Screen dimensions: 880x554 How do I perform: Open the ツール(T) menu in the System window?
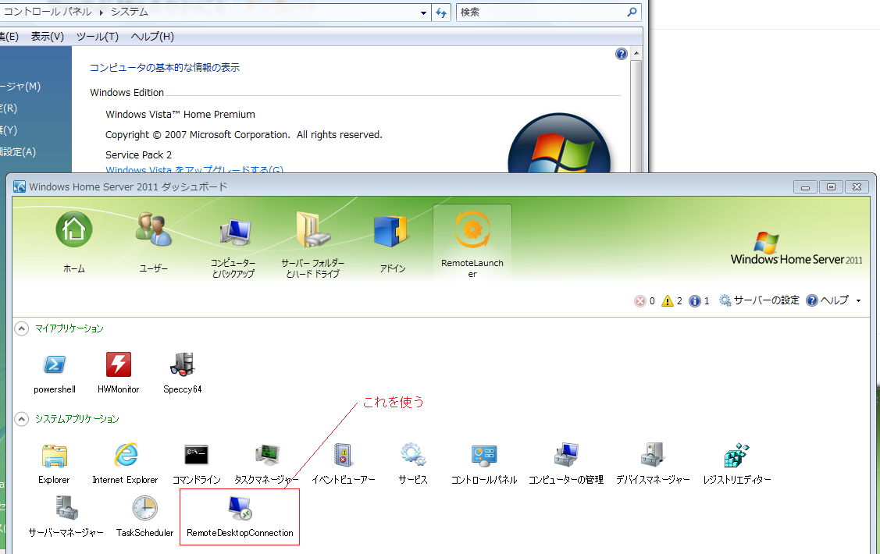tap(97, 37)
